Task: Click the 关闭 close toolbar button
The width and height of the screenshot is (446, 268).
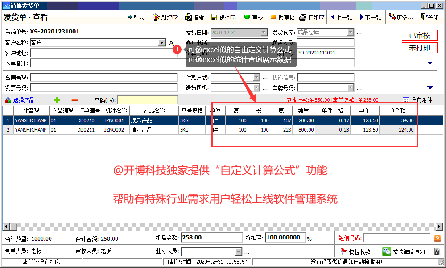Action: 430,17
